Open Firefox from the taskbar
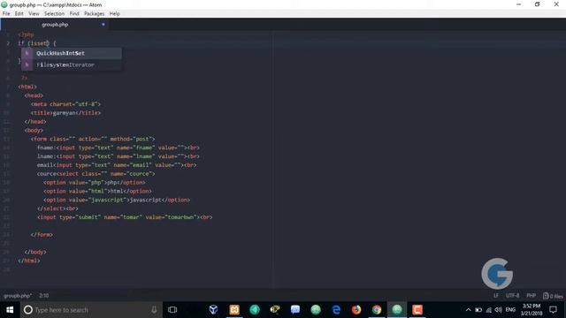This screenshot has width=566, height=318. click(x=356, y=310)
